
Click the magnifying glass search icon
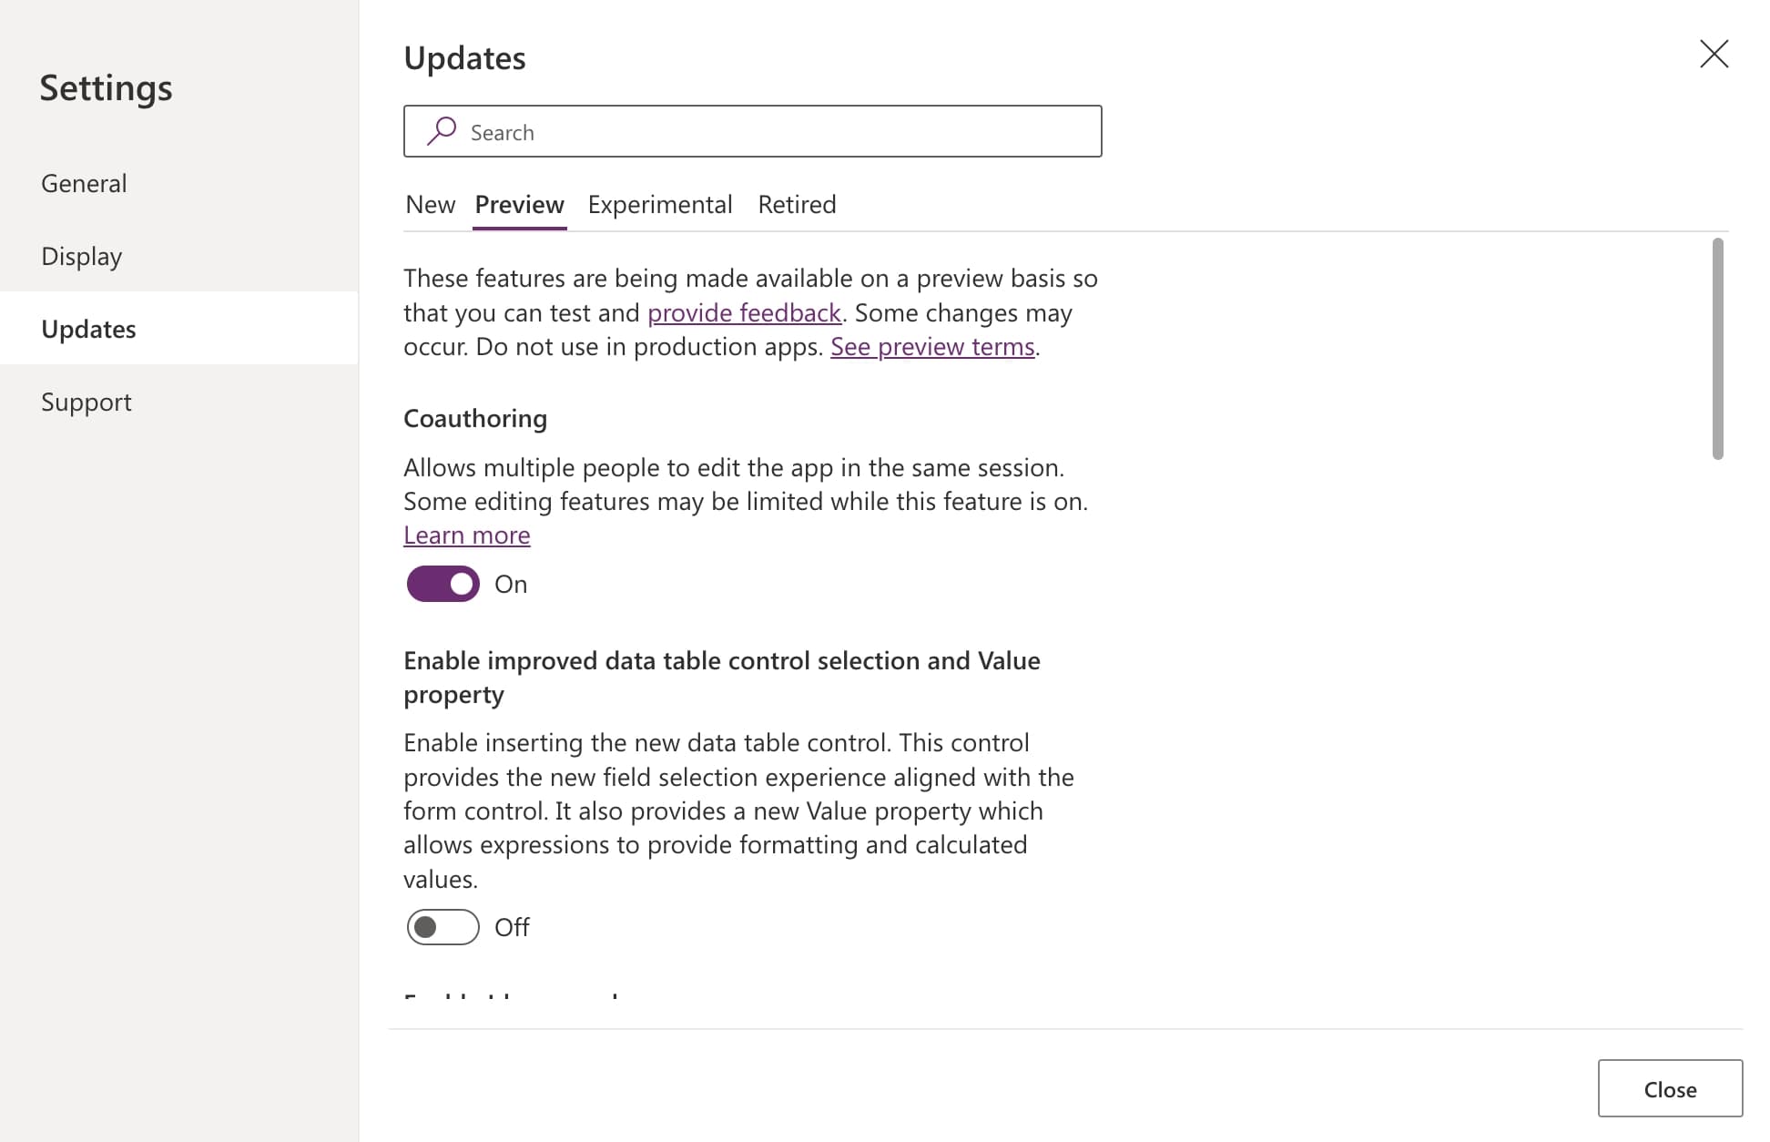[442, 131]
